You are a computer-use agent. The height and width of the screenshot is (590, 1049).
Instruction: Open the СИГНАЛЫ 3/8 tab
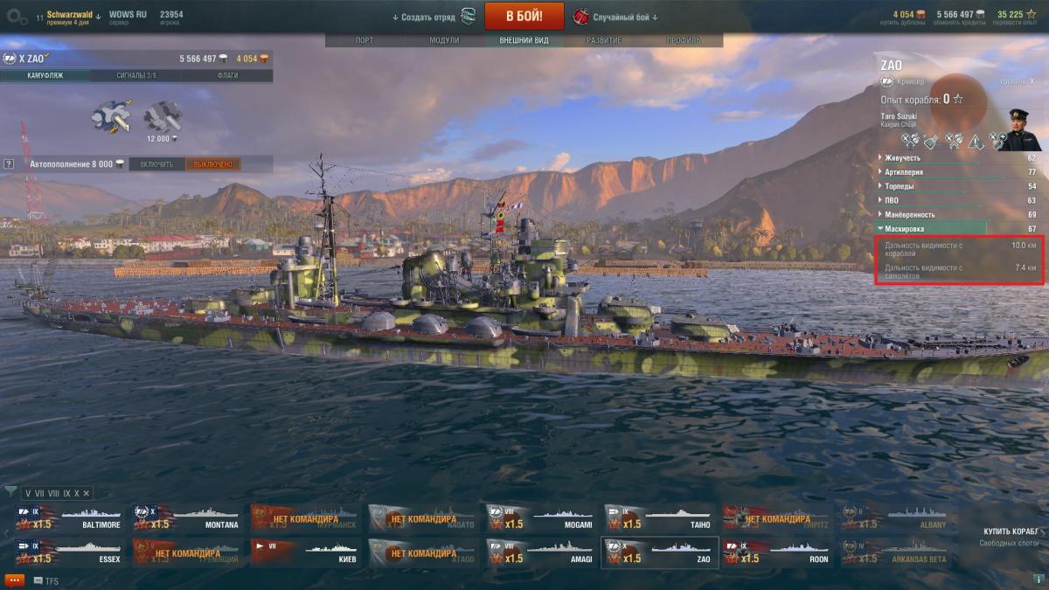(136, 75)
